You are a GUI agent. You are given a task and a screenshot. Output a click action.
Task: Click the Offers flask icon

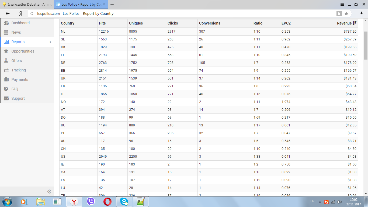(6, 61)
